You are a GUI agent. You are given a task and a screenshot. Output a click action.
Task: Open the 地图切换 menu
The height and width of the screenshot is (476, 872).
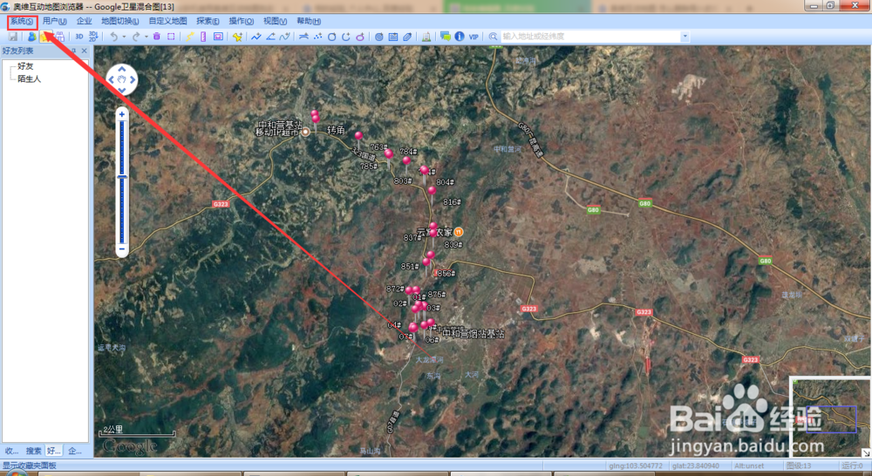tap(120, 21)
